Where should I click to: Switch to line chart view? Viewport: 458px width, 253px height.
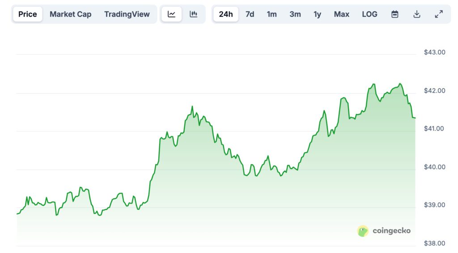tap(172, 14)
